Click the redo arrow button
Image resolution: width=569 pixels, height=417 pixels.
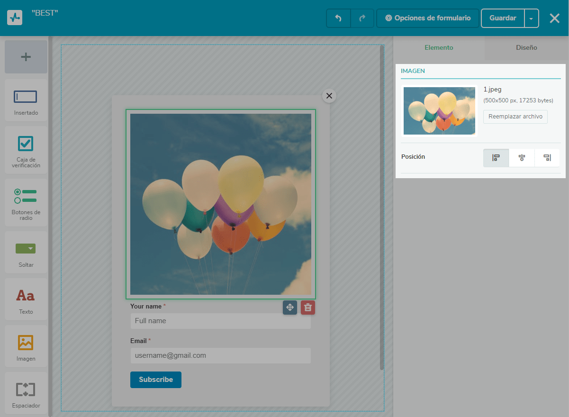pos(362,18)
